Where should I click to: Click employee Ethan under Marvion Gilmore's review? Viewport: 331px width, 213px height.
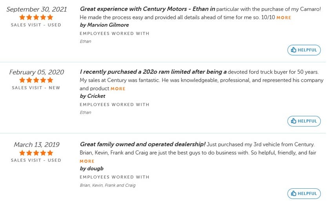(85, 42)
